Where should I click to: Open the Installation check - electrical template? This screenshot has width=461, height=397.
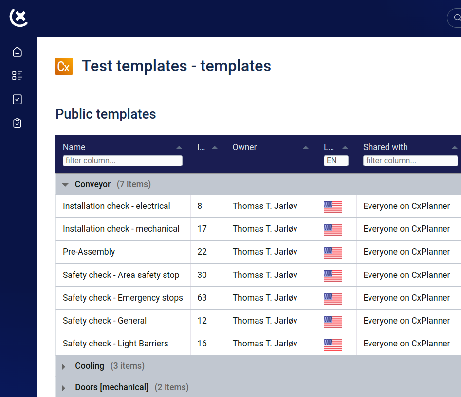pyautogui.click(x=116, y=206)
